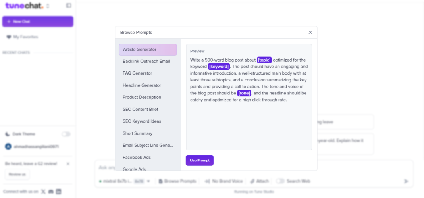Open the Discord community icon
Image resolution: width=424 pixels, height=198 pixels.
(x=51, y=192)
